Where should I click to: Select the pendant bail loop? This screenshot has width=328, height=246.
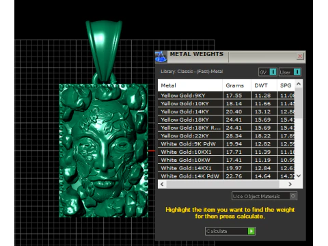coord(104,51)
